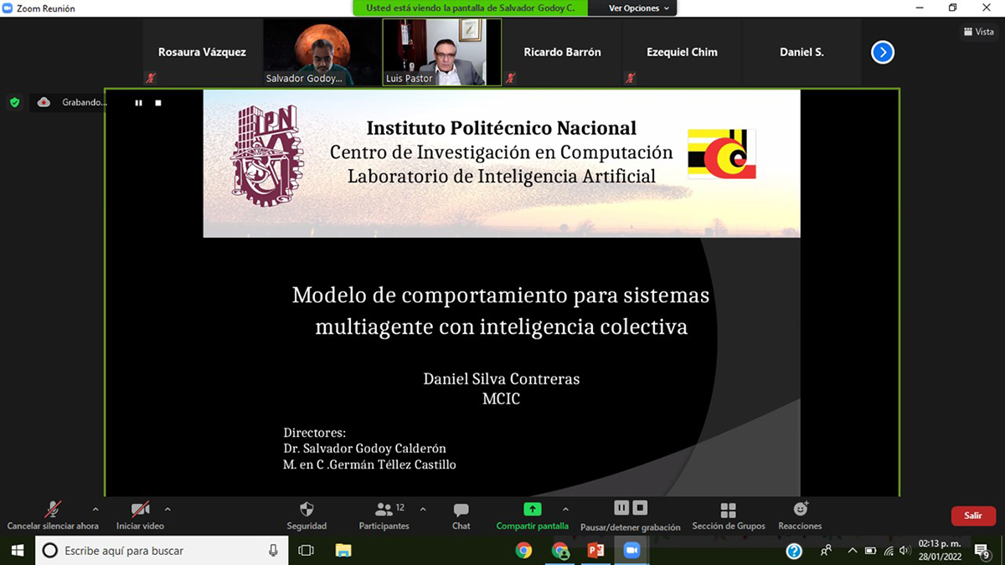Viewport: 1005px width, 565px height.
Task: Click the volume speaker tray icon
Action: [905, 551]
